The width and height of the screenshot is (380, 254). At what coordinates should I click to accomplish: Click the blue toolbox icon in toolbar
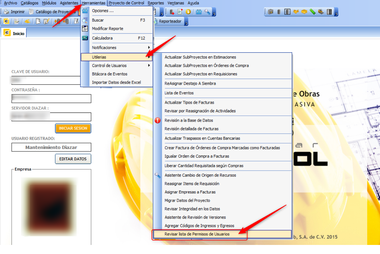(199, 12)
